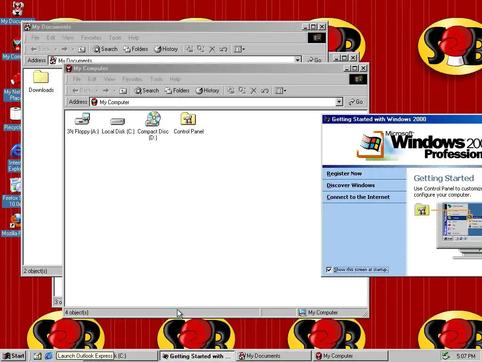This screenshot has width=482, height=362.
Task: Click Discover Windows link
Action: [x=351, y=185]
